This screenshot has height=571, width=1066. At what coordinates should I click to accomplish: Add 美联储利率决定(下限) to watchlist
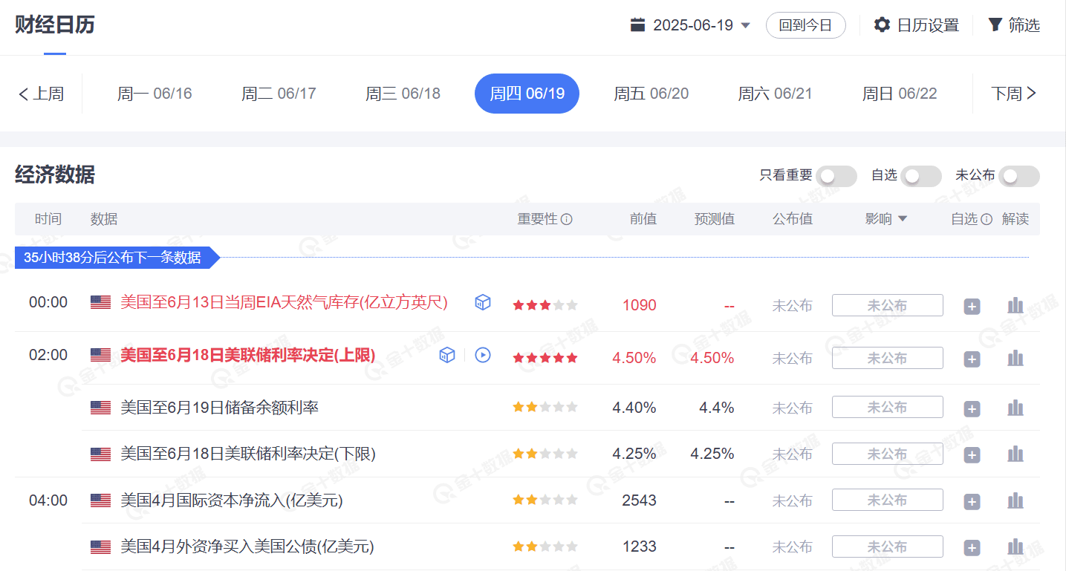[972, 455]
